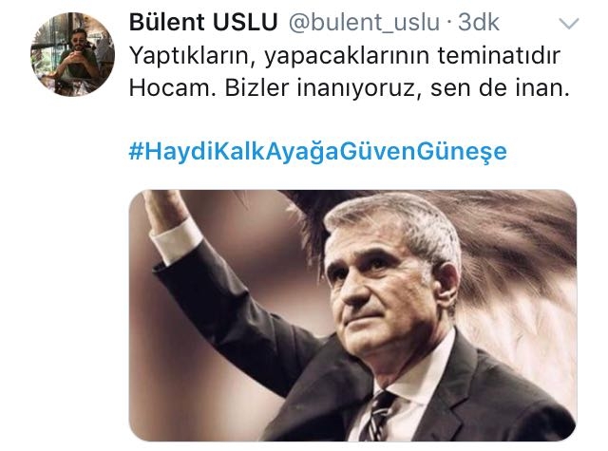Click the word yapacaklarının in the tweet
Image resolution: width=608 pixels, height=451 pixels.
point(347,57)
